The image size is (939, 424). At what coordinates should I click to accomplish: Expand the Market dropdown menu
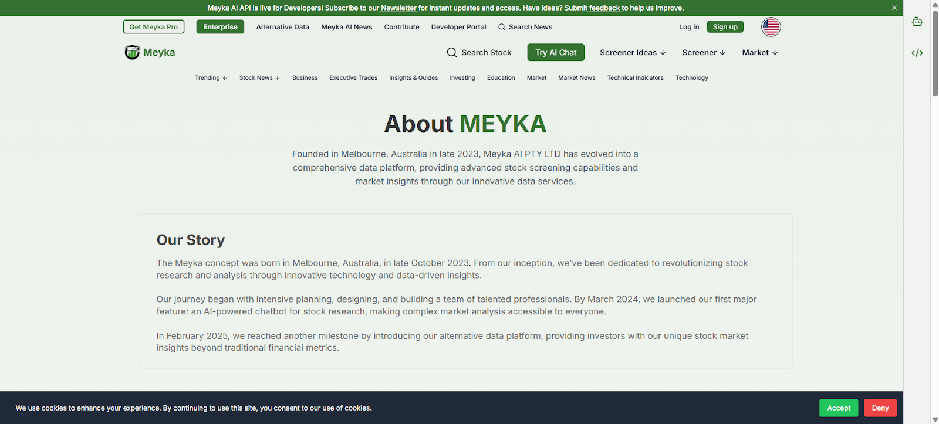760,52
